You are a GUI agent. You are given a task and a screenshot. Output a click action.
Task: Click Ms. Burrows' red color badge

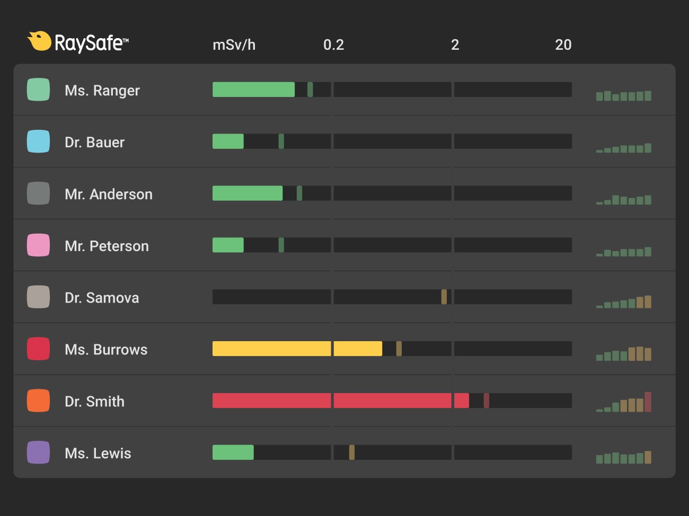point(38,349)
